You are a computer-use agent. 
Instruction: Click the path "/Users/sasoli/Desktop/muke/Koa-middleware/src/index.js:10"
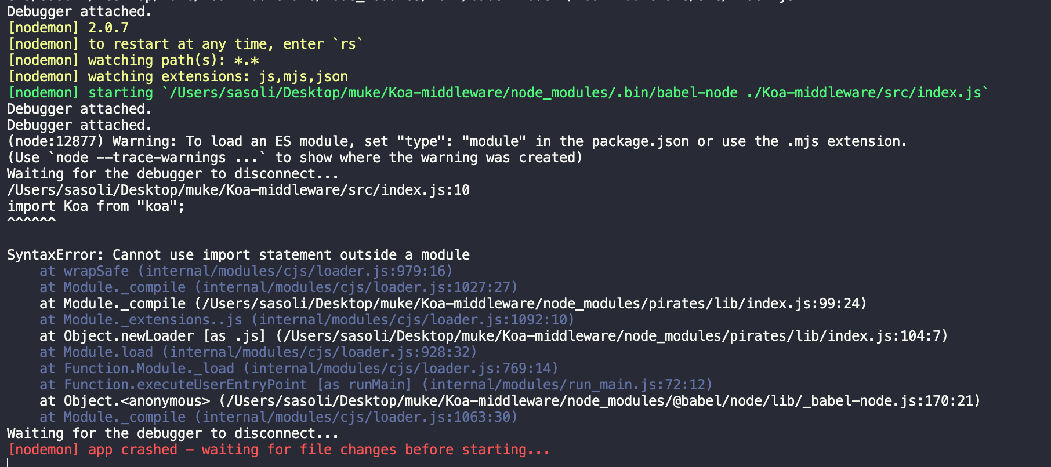(238, 190)
